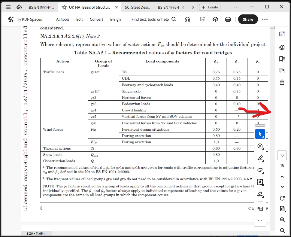The image size is (291, 237).
Task: Select the 'Footway and cycle-track loads' cell
Action: point(162,85)
